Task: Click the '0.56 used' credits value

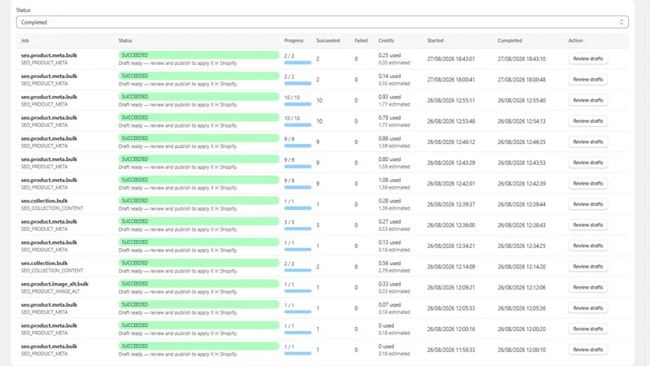Action: point(389,263)
